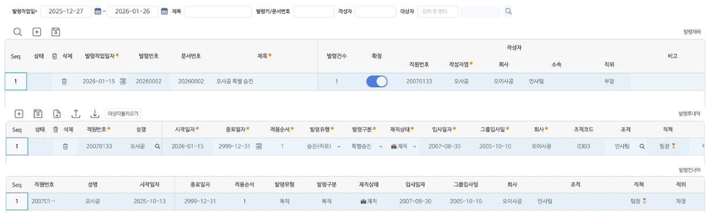This screenshot has height=214, width=708.
Task: Open the start date calendar picker
Action: (x=97, y=12)
